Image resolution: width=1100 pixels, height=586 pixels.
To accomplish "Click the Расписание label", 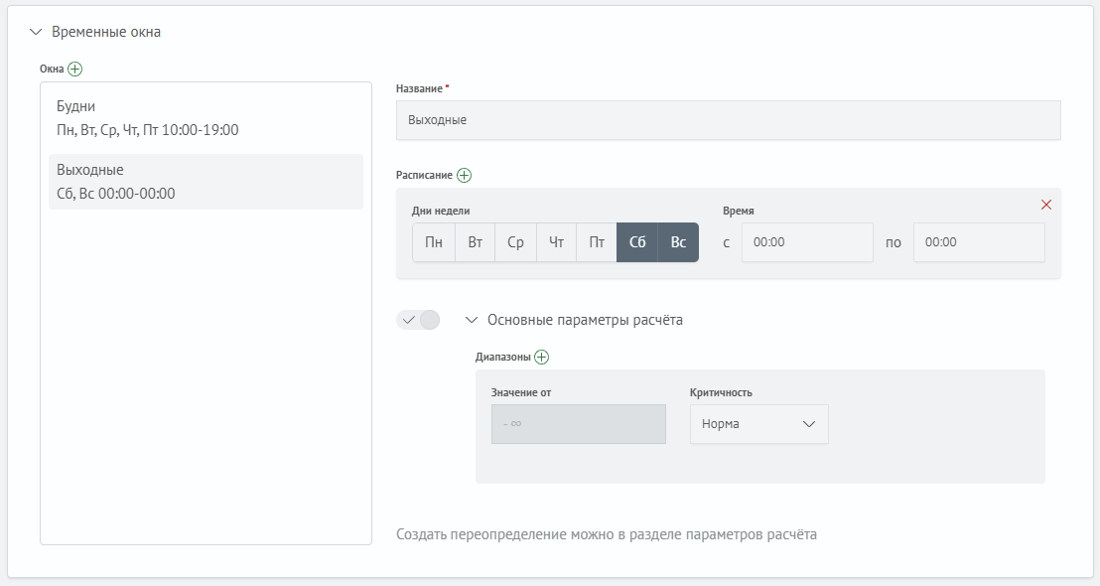I will coord(425,176).
